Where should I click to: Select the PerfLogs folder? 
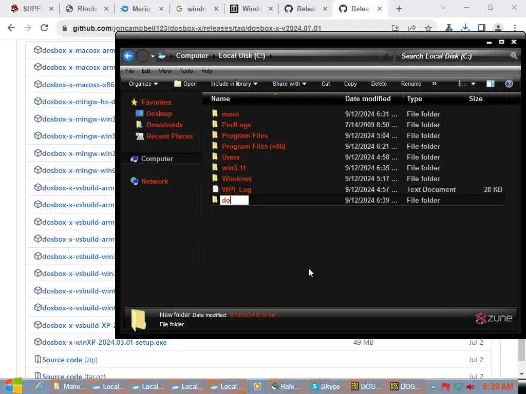click(x=236, y=125)
